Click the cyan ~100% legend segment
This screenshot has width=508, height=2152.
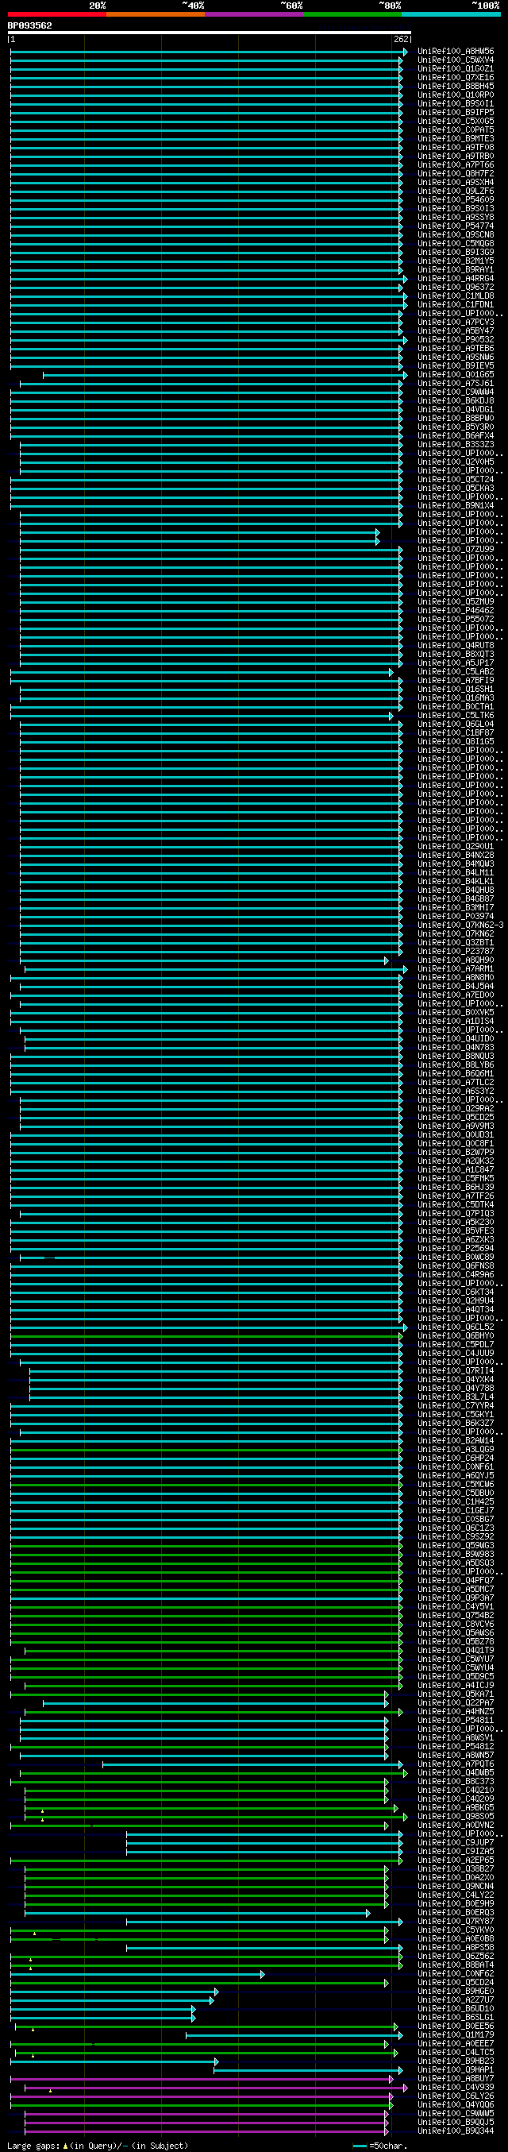pyautogui.click(x=450, y=14)
